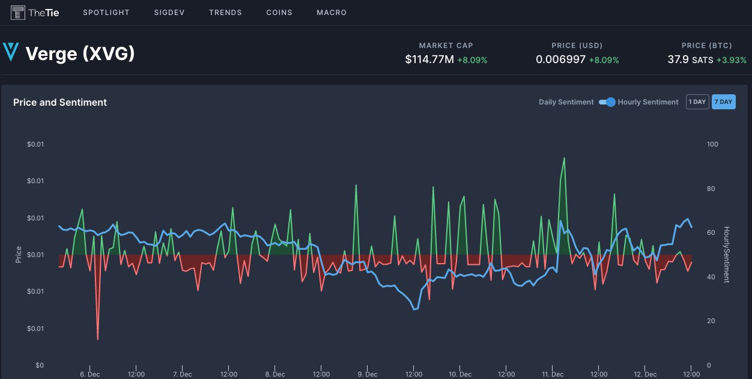Toggle the Daily/Hourly Sentiment switch
Viewport: 752px width, 379px height.
[x=607, y=102]
